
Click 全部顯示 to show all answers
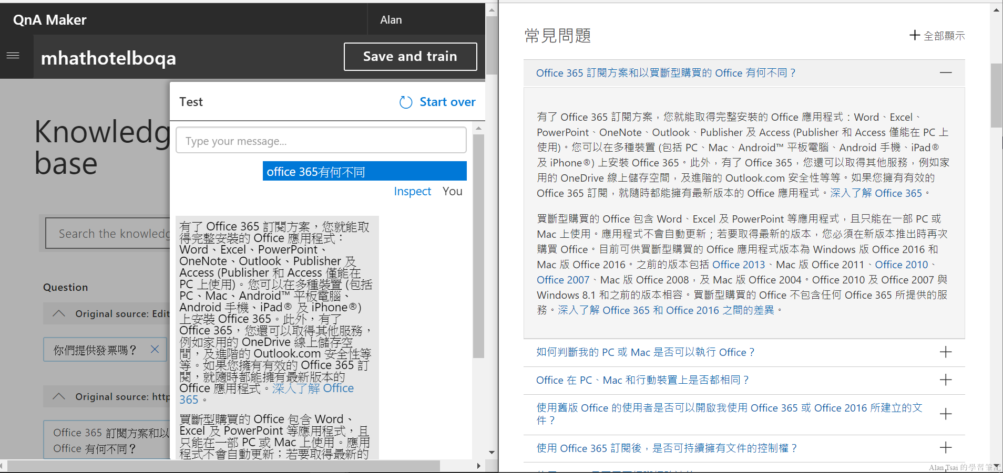[944, 36]
